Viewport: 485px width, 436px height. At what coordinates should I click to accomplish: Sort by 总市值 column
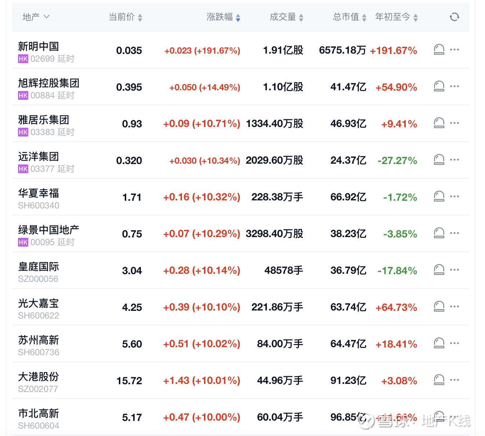(349, 17)
